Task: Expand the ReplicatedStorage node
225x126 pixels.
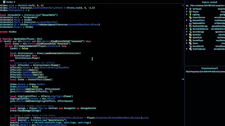Action: click(x=187, y=26)
